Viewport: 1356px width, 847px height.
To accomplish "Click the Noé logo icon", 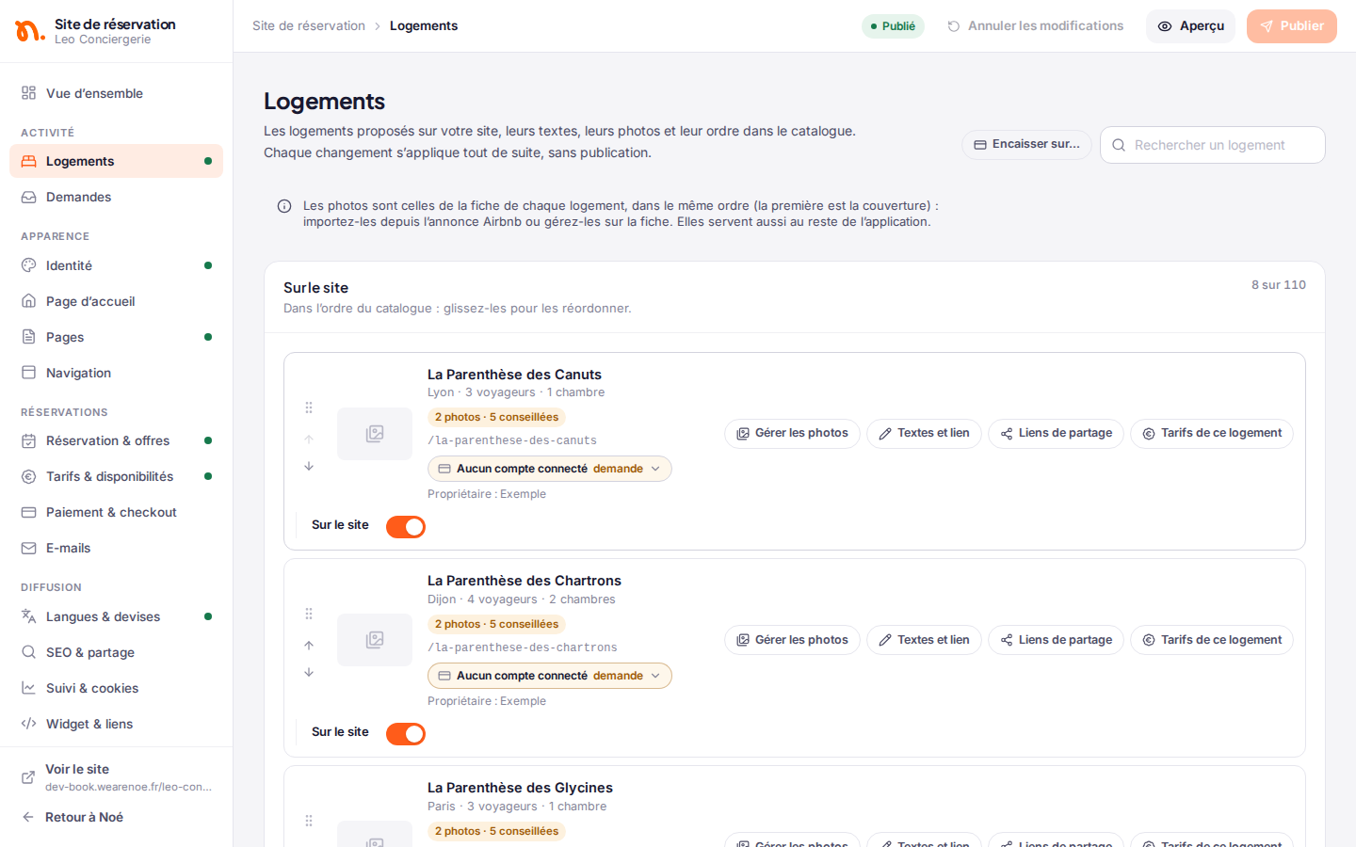I will point(29,31).
